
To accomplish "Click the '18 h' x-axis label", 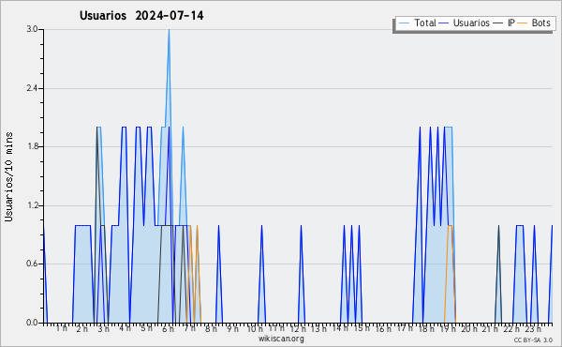I will (x=426, y=329).
